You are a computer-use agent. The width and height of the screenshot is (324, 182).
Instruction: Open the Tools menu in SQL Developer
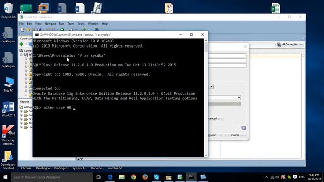(81, 24)
